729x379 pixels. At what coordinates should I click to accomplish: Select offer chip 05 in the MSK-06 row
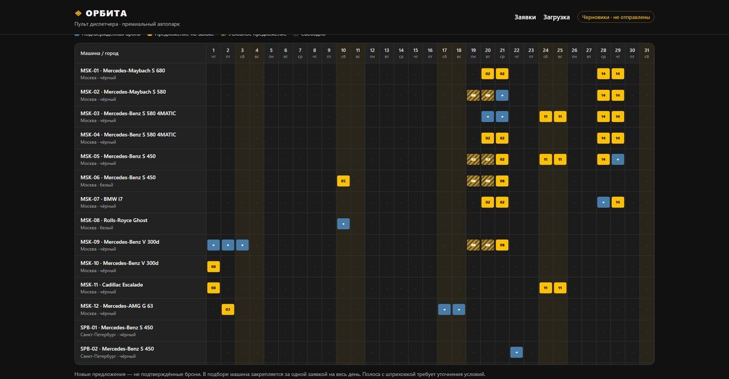coord(343,181)
